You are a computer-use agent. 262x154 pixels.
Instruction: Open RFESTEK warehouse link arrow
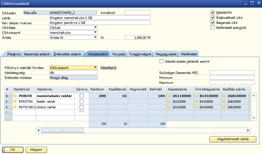(15, 101)
